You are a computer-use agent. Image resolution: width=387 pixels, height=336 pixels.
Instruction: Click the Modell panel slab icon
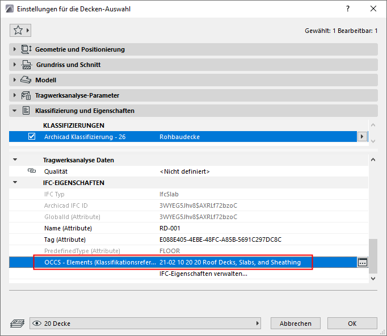point(26,80)
